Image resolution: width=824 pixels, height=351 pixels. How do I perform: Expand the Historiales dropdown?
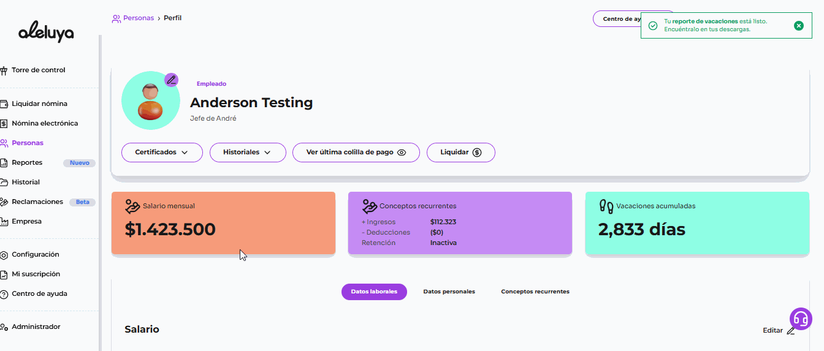(x=248, y=153)
